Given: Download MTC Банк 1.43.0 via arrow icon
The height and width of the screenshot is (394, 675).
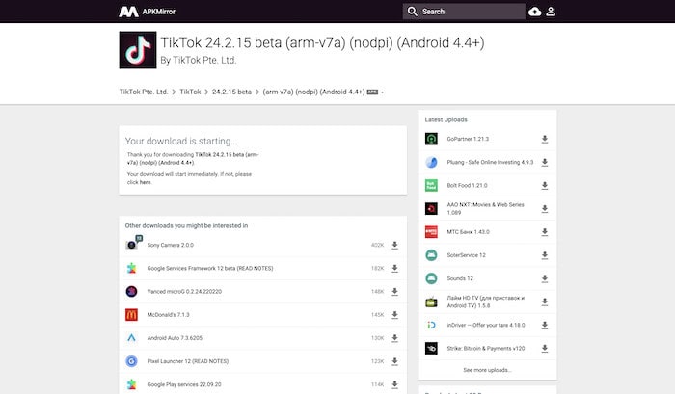Looking at the screenshot, I should pos(545,232).
